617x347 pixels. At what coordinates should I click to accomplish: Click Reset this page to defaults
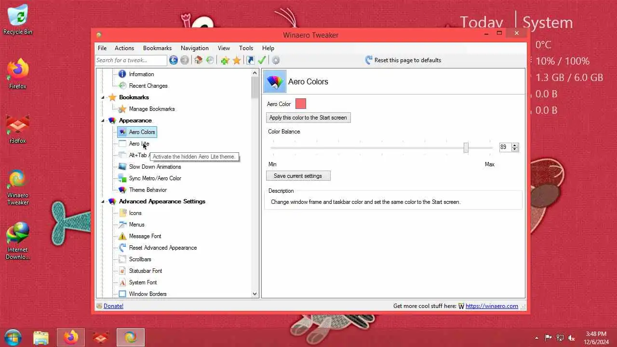point(408,60)
